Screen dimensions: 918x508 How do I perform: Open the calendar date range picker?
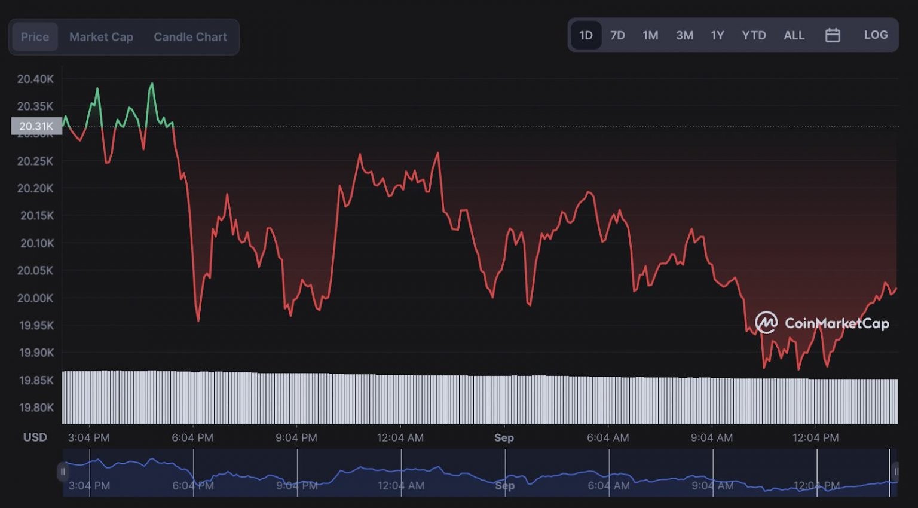tap(833, 36)
